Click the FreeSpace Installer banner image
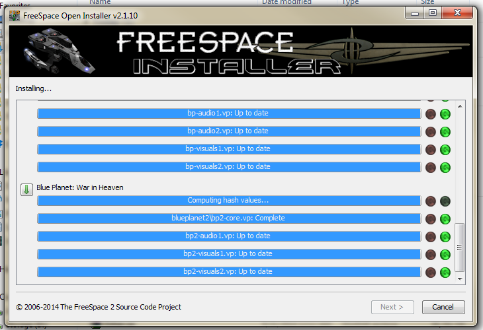The image size is (483, 330). click(241, 51)
